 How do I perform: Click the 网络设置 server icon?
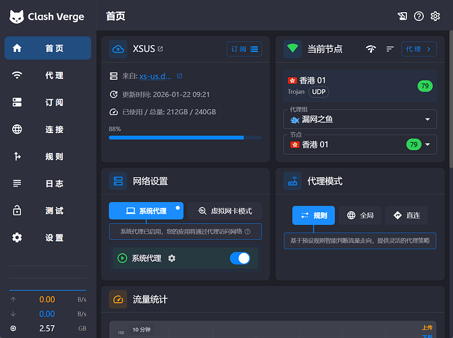(118, 181)
